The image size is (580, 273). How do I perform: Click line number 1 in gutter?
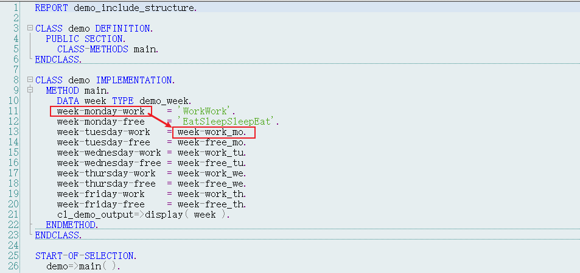[x=16, y=7]
